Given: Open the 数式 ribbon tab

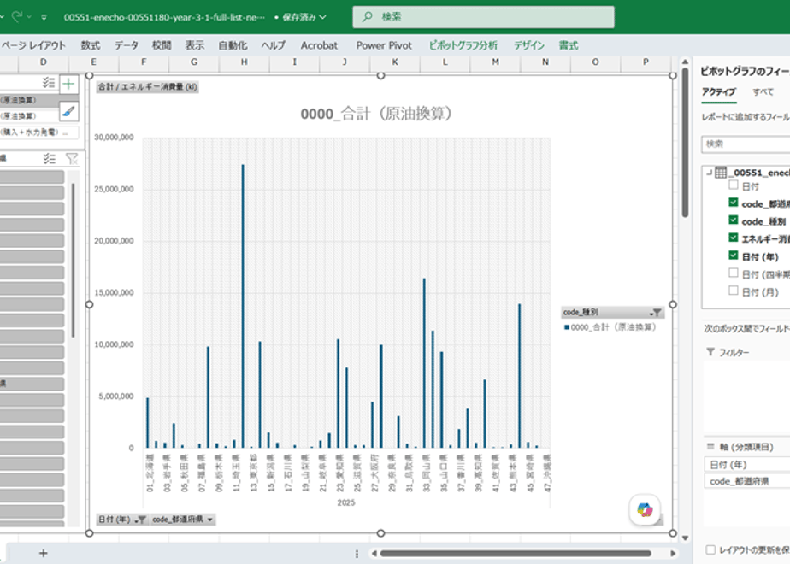Looking at the screenshot, I should (90, 45).
